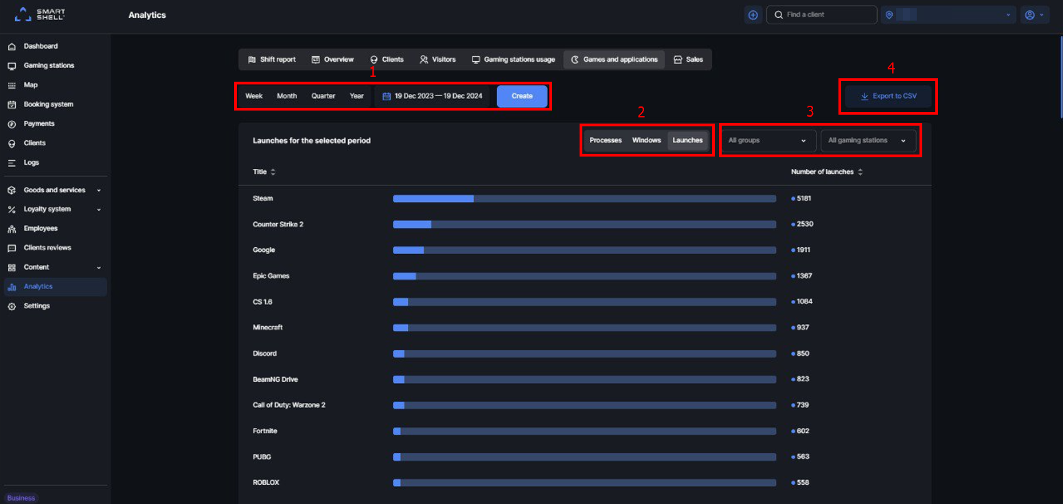Select the Quarter period

click(x=323, y=96)
